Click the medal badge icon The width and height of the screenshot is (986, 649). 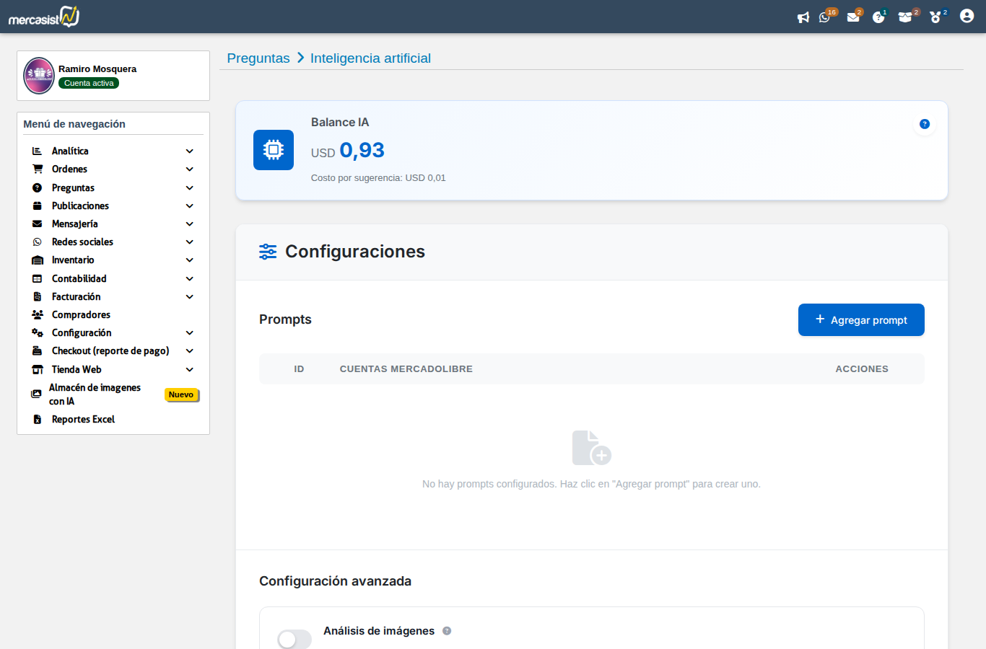click(x=935, y=17)
